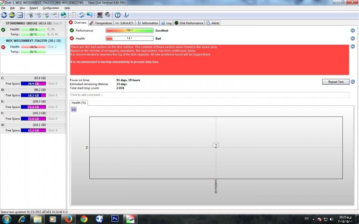
Task: Click G: free space bar 67.2 GB
Action: [33, 130]
